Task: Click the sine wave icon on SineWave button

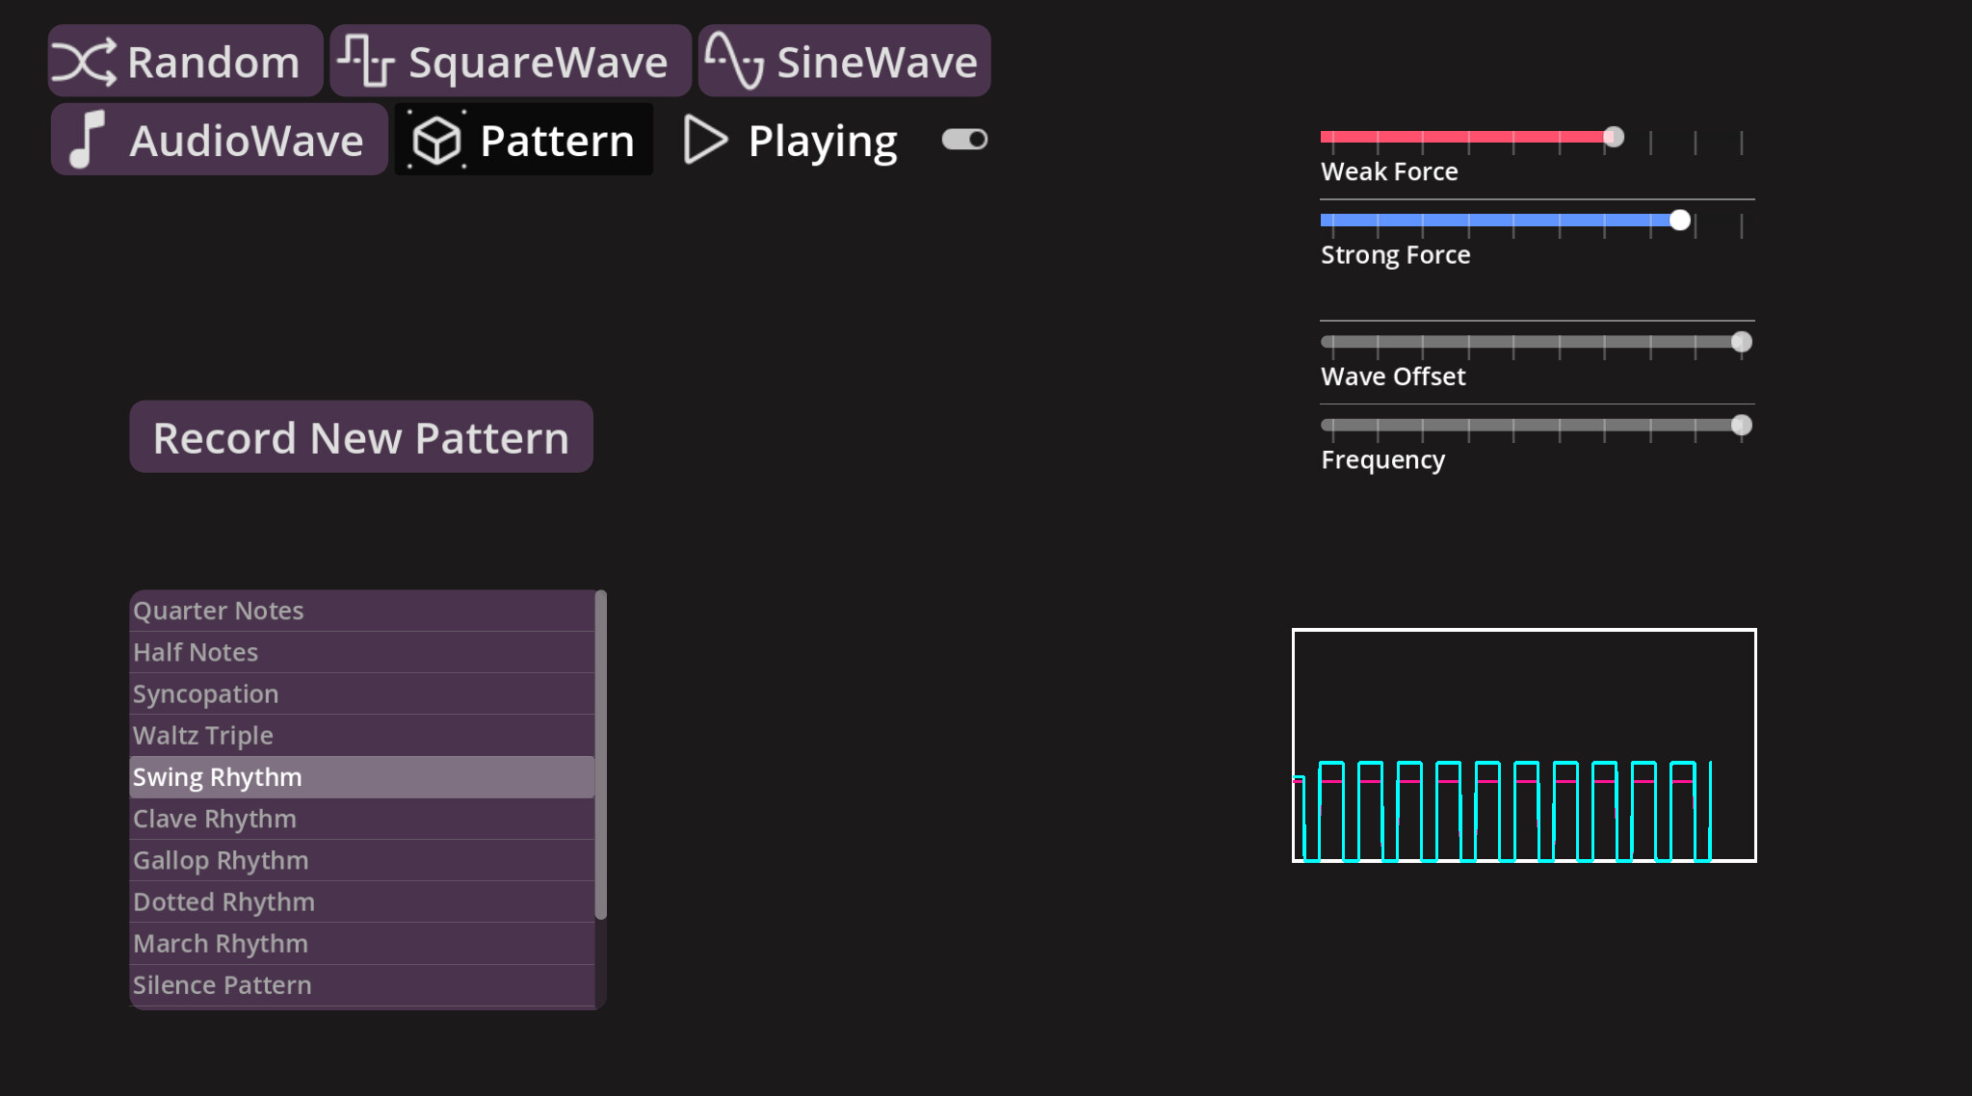Action: coord(736,60)
